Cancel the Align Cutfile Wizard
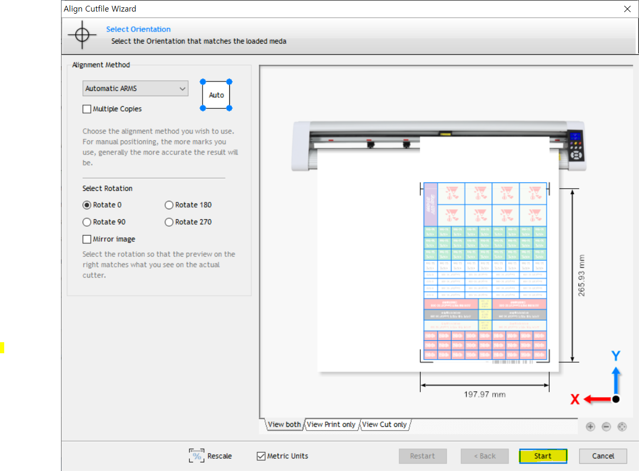Image resolution: width=639 pixels, height=471 pixels. pyautogui.click(x=603, y=456)
